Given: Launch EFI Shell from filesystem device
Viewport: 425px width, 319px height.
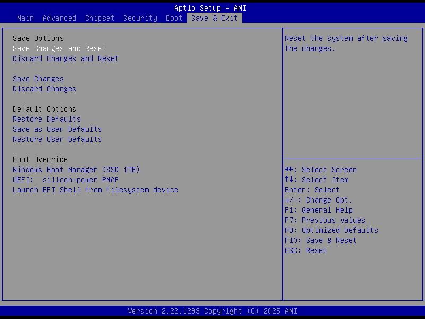Looking at the screenshot, I should pyautogui.click(x=96, y=190).
